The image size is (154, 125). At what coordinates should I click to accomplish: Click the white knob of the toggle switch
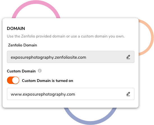coord(15,80)
